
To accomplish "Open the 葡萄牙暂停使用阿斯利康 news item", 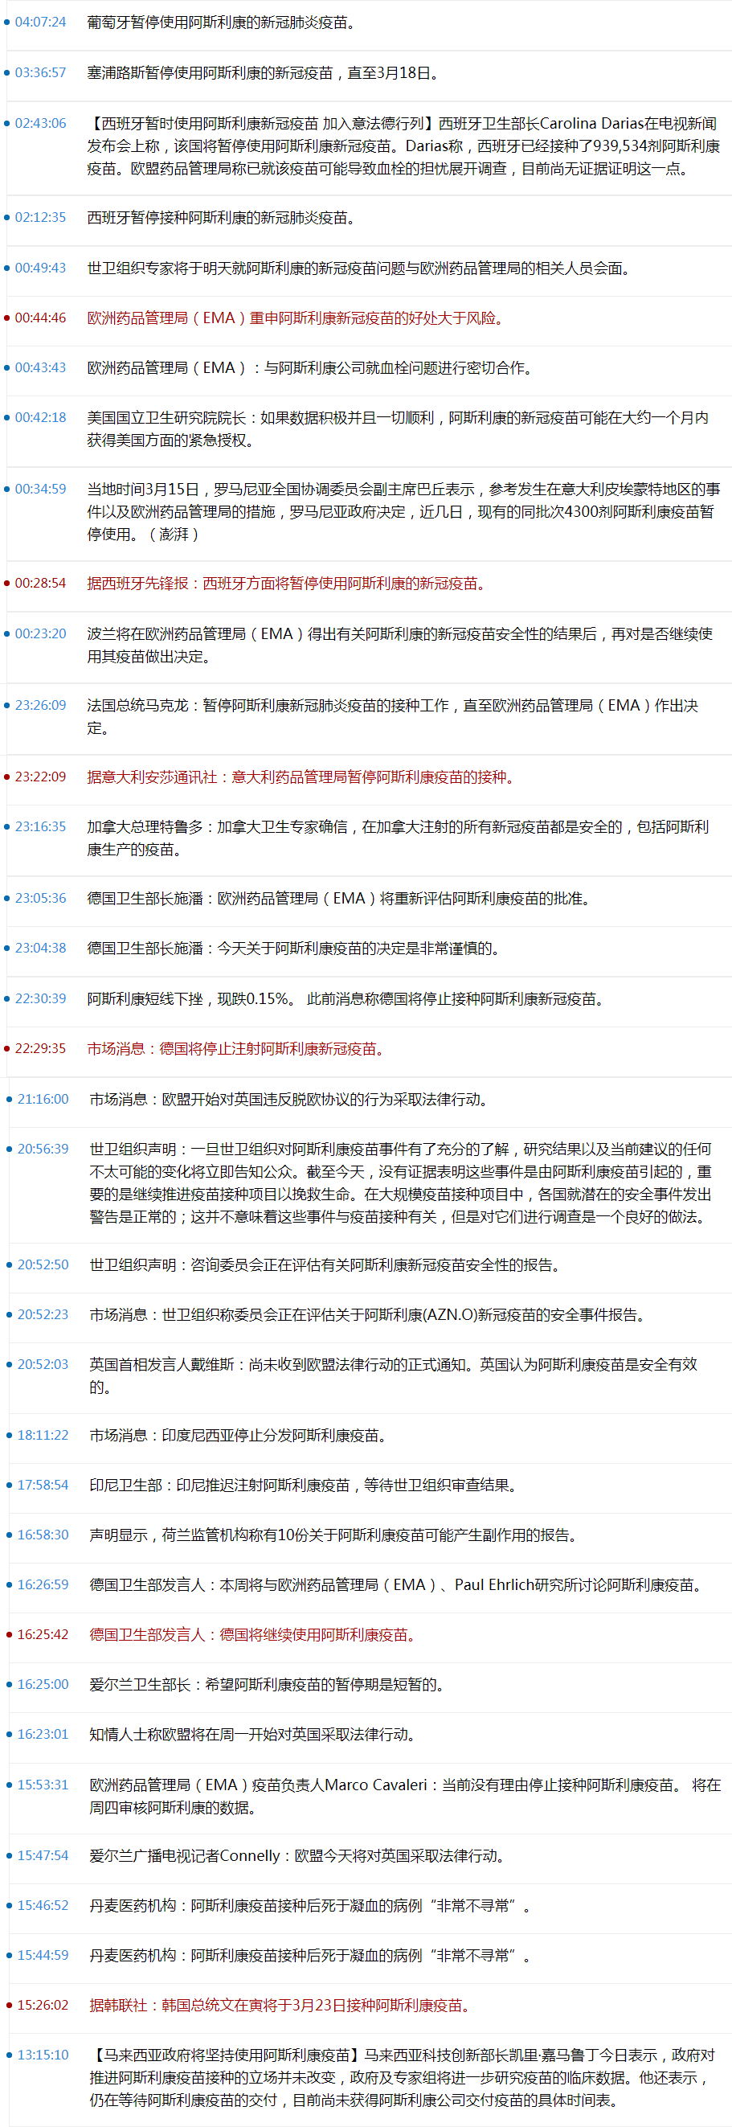I will pos(222,23).
